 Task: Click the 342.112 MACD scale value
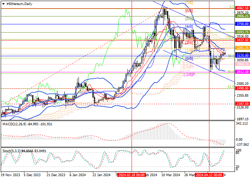tap(242, 124)
